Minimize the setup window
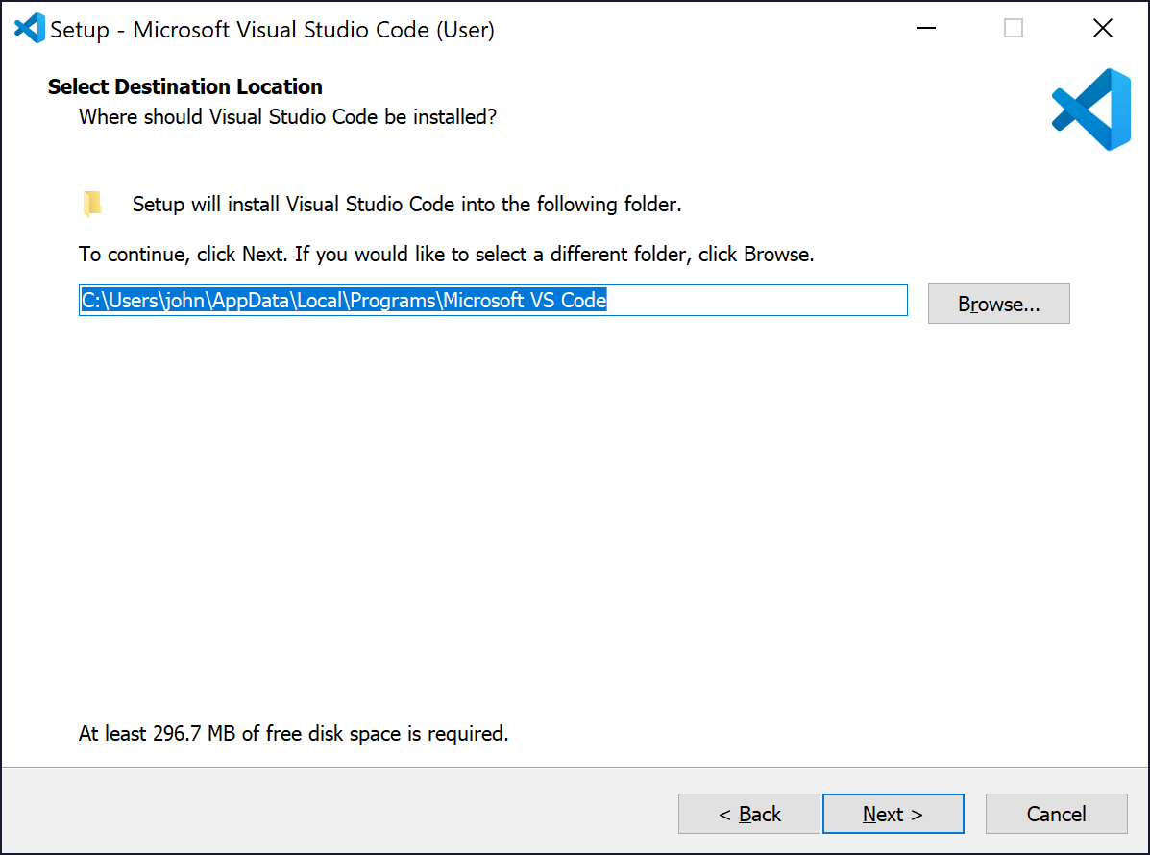Viewport: 1150px width, 855px height. [x=926, y=28]
